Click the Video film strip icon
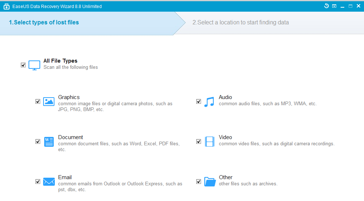The height and width of the screenshot is (201, 364). tap(209, 142)
